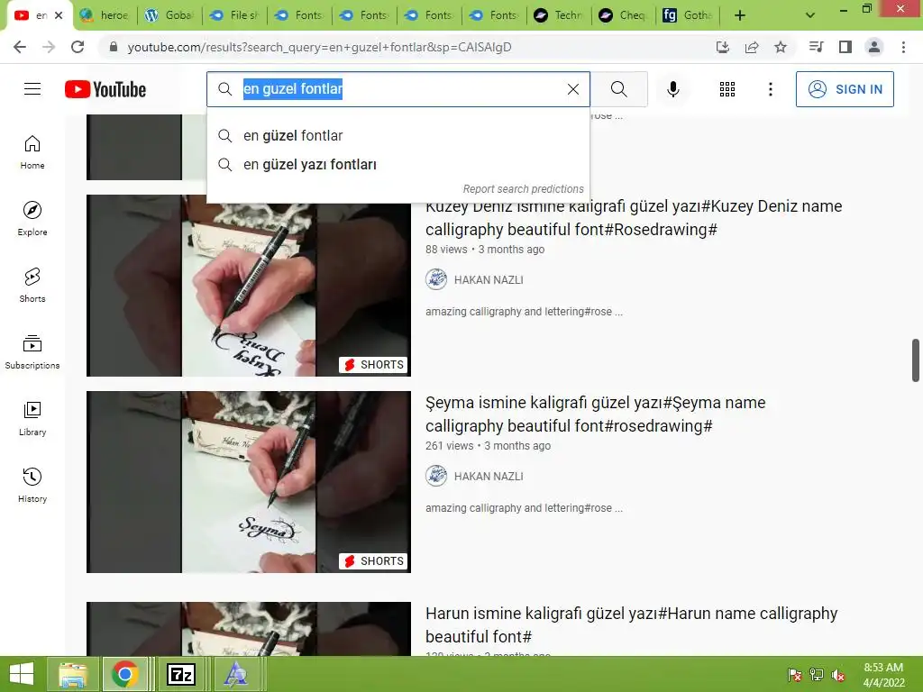This screenshot has width=923, height=692.
Task: Open Shorts in the sidebar
Action: click(32, 286)
